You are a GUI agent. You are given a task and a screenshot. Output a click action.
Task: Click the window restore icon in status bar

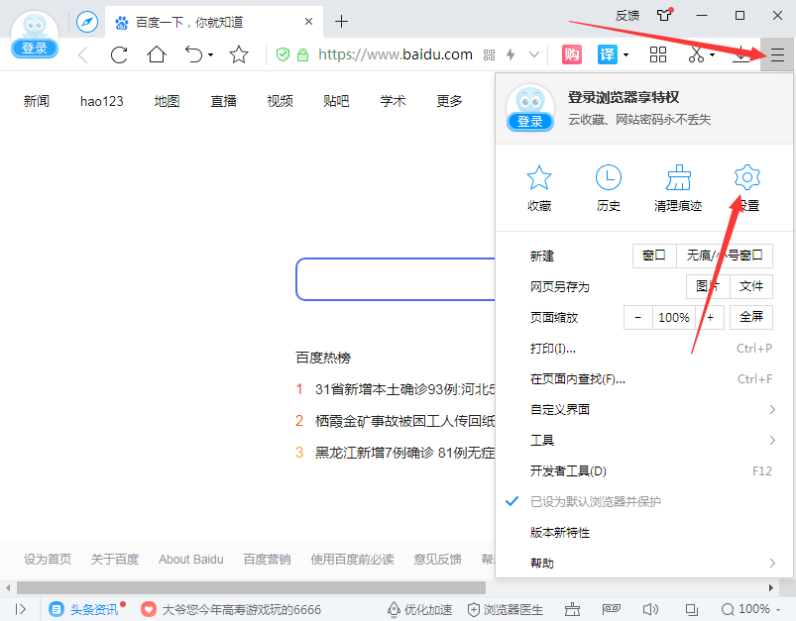pos(692,609)
